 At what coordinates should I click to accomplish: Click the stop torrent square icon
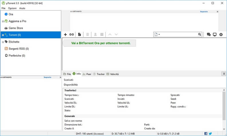[102, 34]
